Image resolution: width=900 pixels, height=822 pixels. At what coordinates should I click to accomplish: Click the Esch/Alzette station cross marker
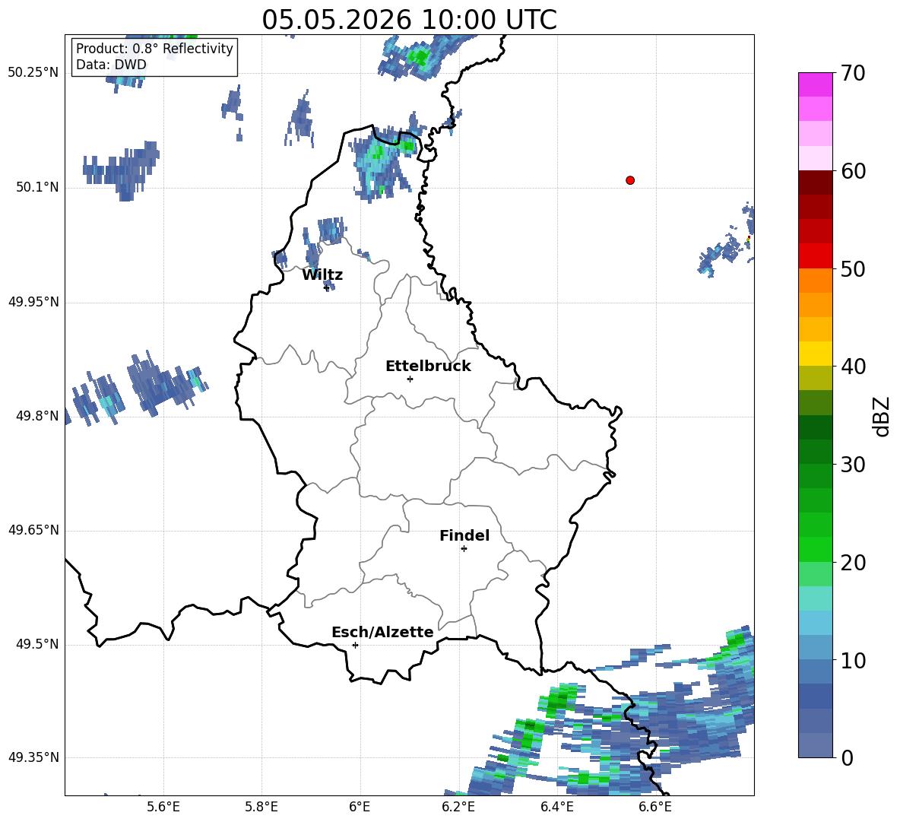pos(355,645)
